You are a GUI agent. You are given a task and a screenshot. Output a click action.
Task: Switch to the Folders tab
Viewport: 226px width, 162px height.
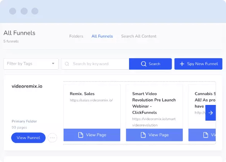pyautogui.click(x=76, y=36)
